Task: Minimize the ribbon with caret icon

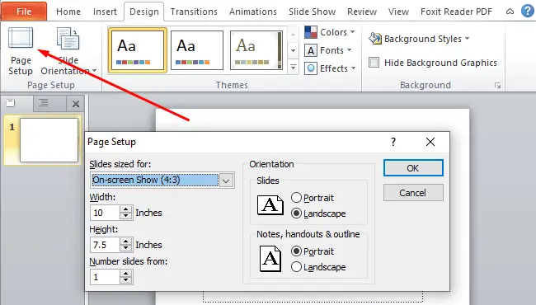Action: (x=510, y=12)
